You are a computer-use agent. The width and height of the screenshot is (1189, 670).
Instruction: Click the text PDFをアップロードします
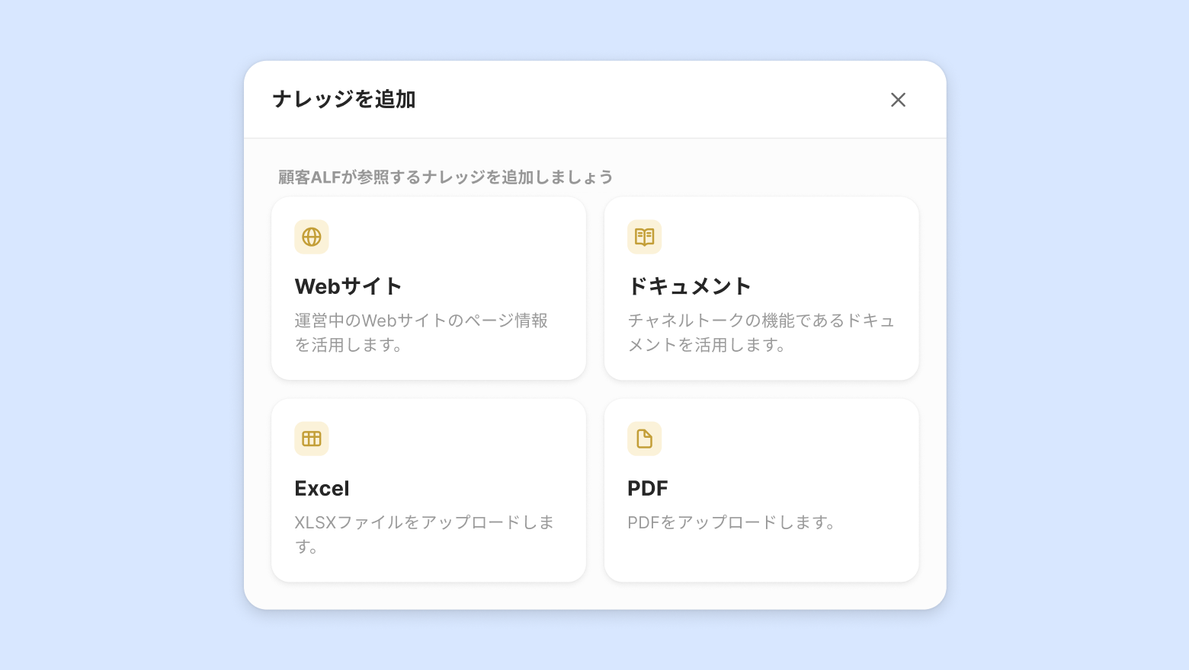(732, 522)
